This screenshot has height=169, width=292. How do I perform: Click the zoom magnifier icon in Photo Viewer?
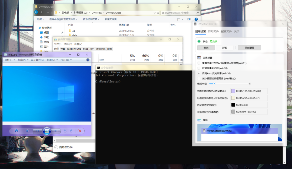17,131
